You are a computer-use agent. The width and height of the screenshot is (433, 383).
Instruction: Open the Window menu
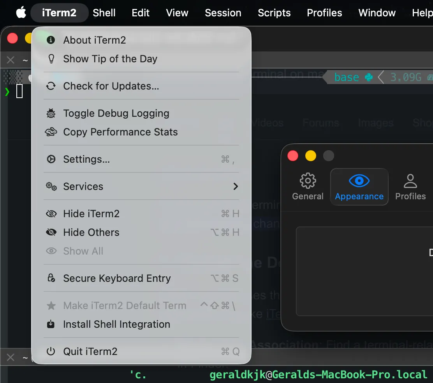(x=377, y=13)
